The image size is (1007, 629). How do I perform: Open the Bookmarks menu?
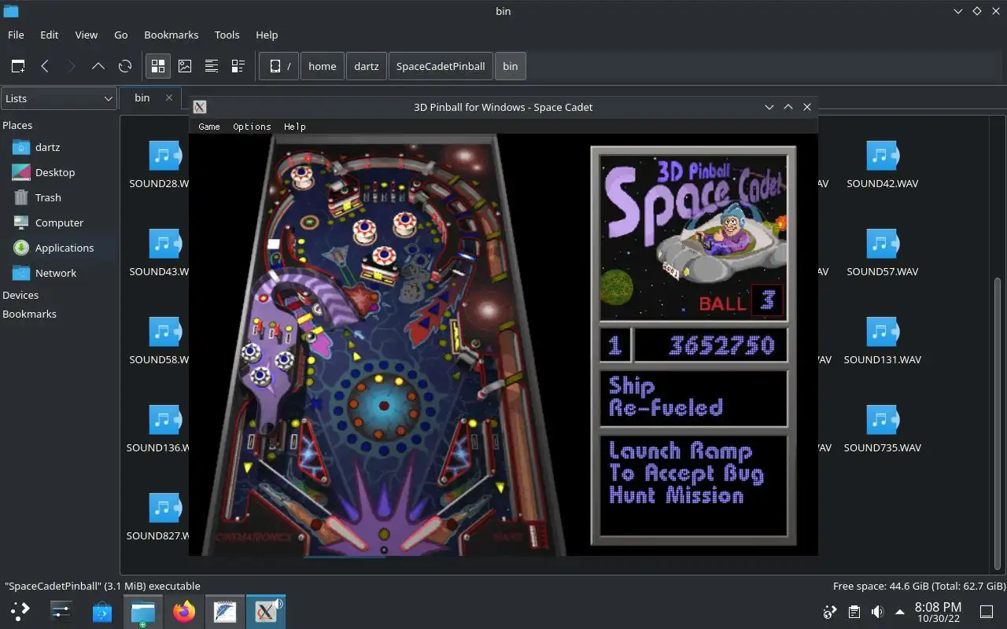172,35
